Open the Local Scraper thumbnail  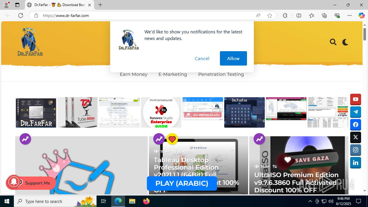click(x=328, y=112)
